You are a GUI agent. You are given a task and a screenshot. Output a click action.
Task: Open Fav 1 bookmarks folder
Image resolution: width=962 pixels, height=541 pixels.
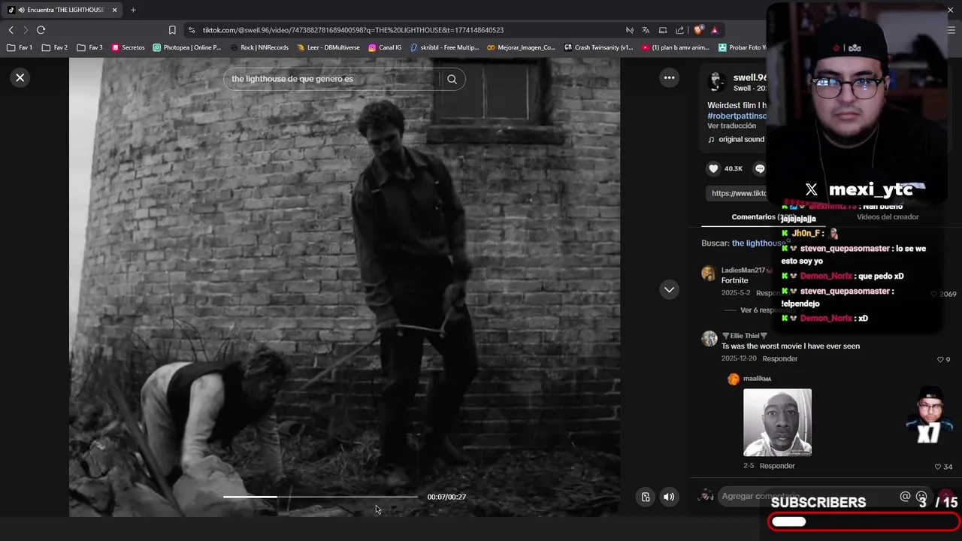pyautogui.click(x=20, y=47)
